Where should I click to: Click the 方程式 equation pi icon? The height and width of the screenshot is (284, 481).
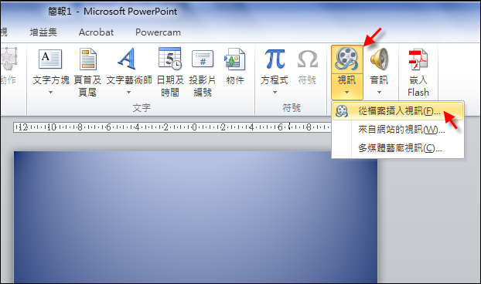coord(275,59)
